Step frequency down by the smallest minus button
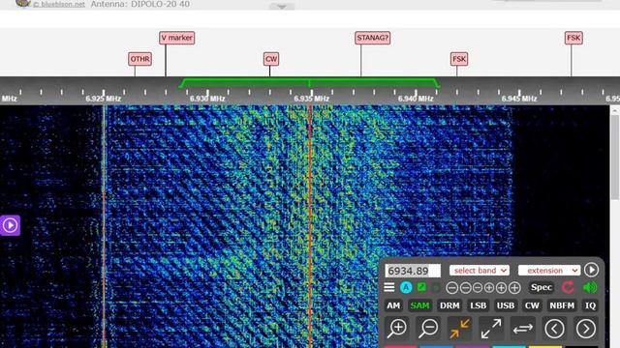This screenshot has width=620, height=348. click(478, 288)
